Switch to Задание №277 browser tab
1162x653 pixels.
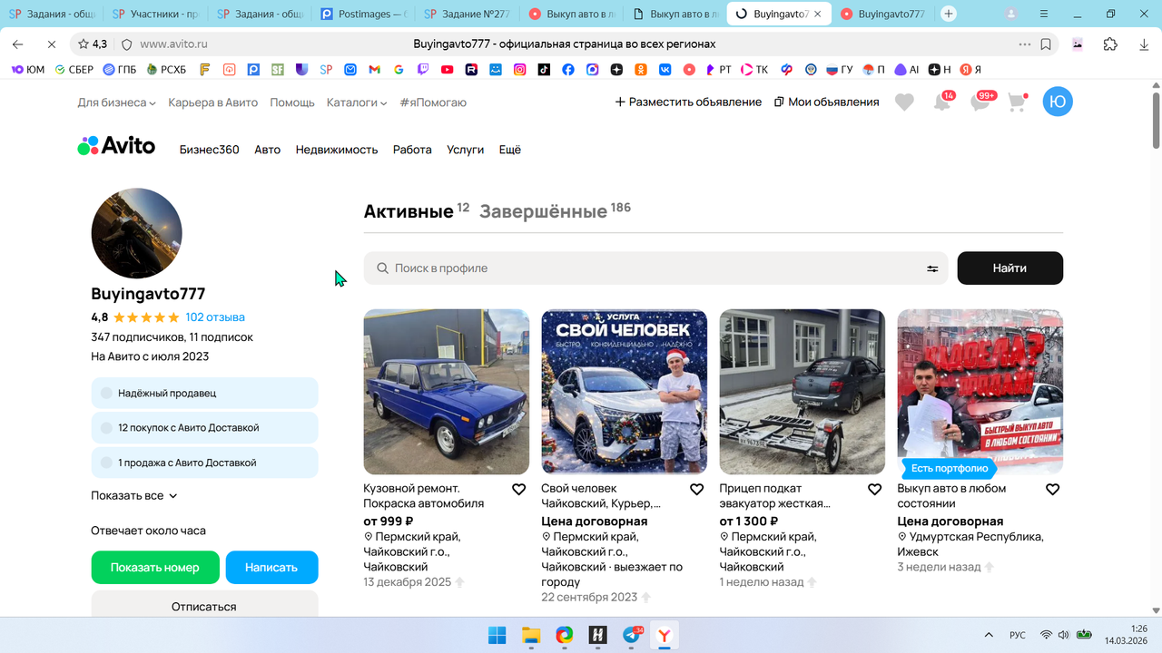468,14
